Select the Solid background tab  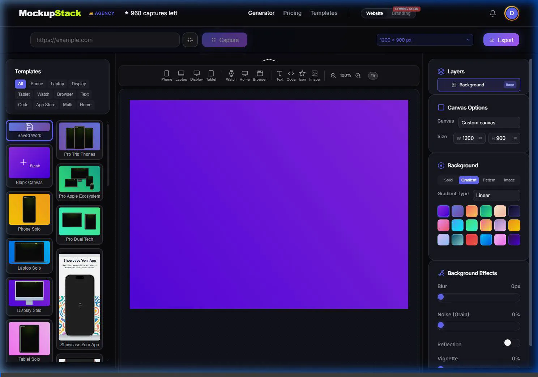pyautogui.click(x=448, y=180)
